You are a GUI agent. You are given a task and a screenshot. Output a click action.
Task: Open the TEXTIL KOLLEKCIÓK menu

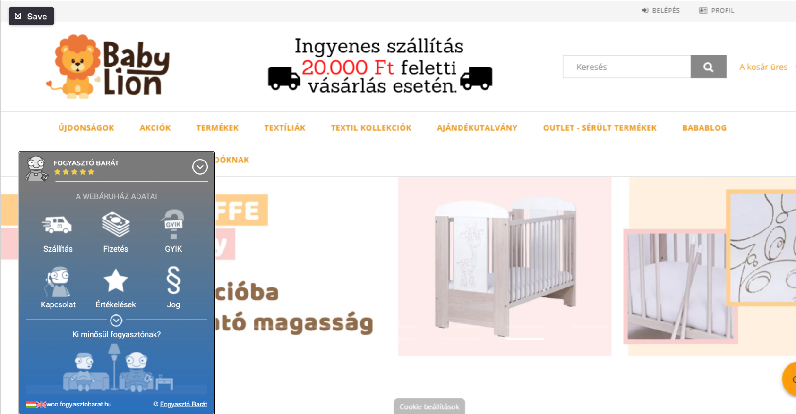(x=371, y=128)
